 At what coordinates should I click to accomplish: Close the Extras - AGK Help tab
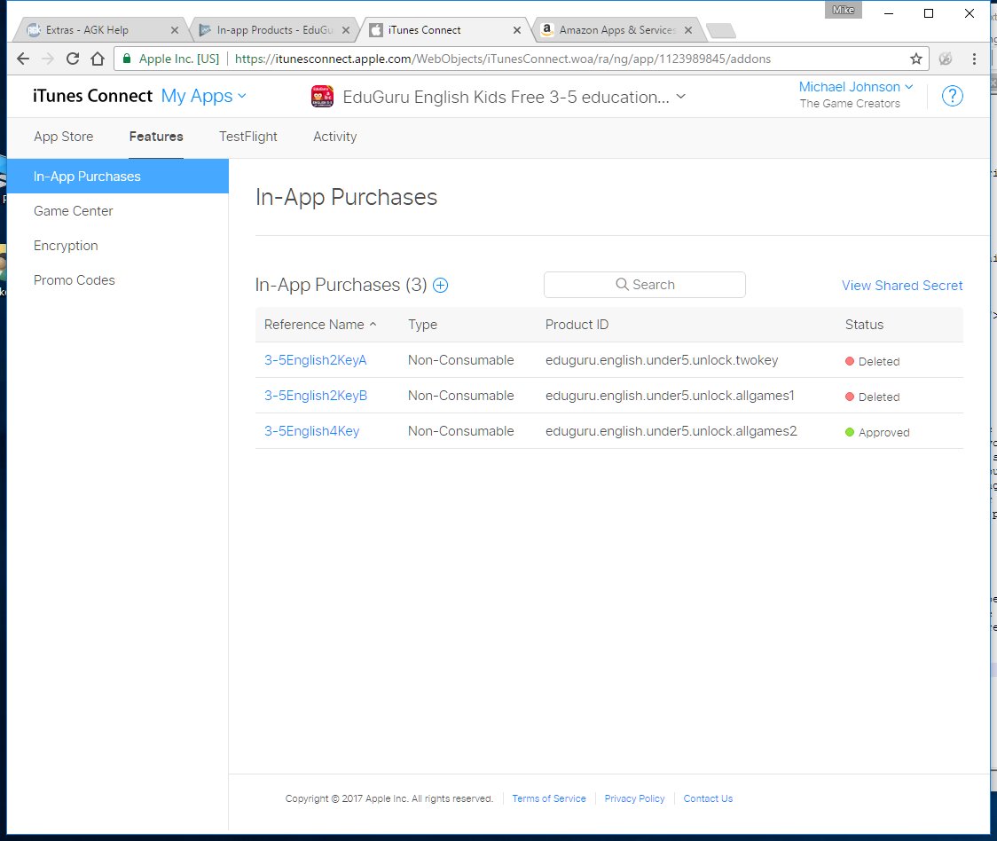coord(174,30)
